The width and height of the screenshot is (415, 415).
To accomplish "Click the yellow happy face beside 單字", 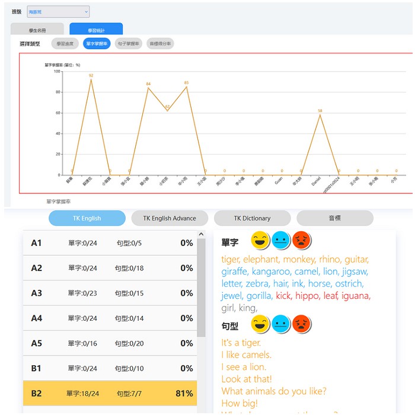I will click(x=261, y=241).
